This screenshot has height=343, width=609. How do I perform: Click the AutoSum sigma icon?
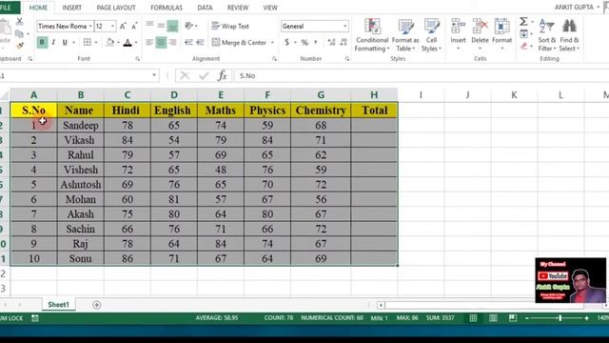tap(523, 21)
